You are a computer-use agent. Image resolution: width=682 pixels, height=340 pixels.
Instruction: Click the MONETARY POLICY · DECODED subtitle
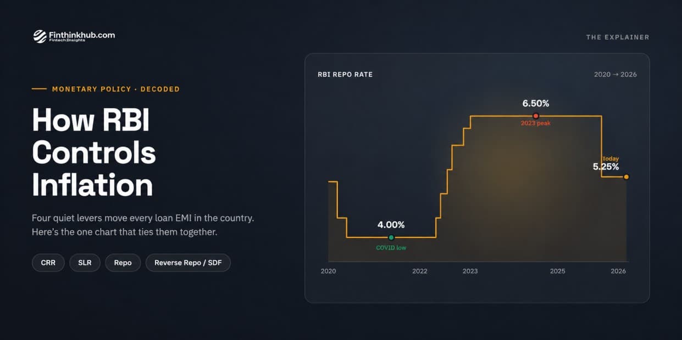116,89
